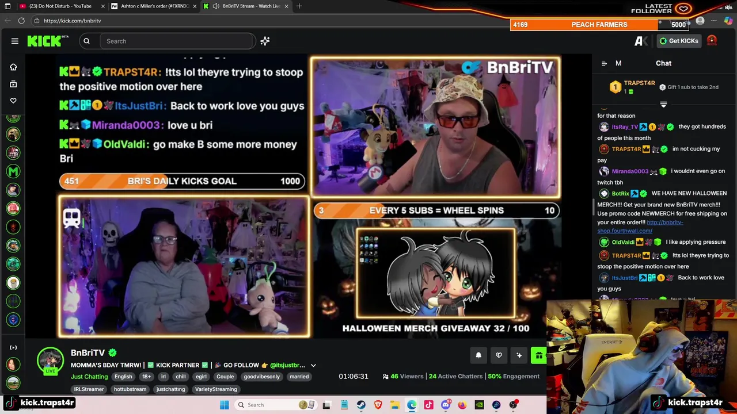Click the IRLStreamer tag

coord(89,389)
